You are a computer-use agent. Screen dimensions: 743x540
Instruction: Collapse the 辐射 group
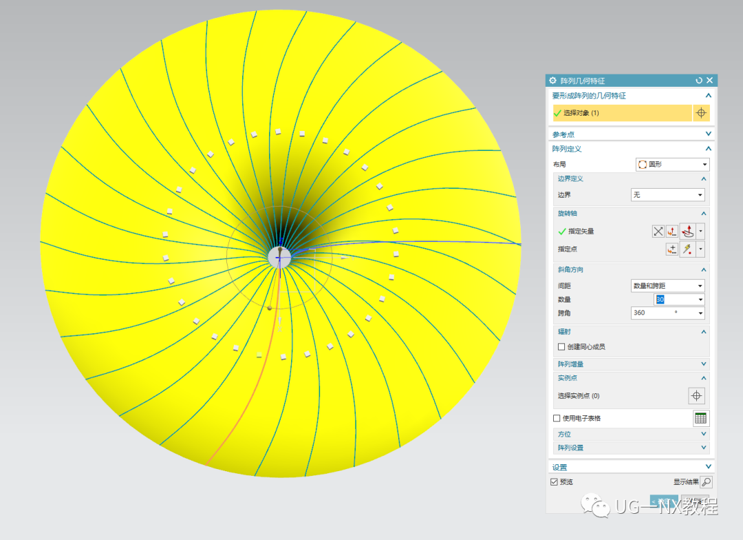(x=704, y=332)
